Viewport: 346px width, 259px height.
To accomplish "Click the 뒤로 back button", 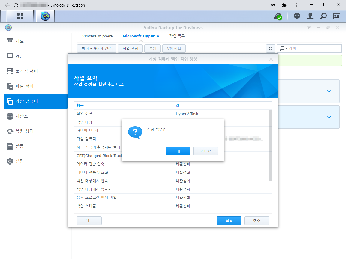I will (89, 220).
